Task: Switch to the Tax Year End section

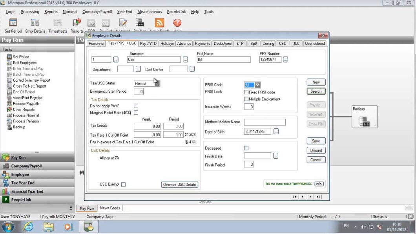Action: click(37, 183)
